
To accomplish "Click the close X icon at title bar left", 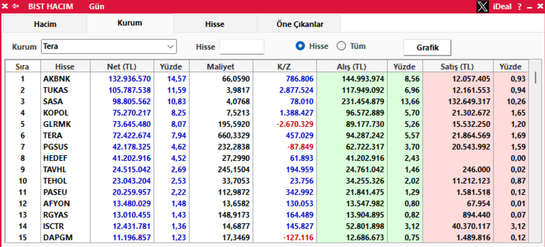I will [x=5, y=6].
